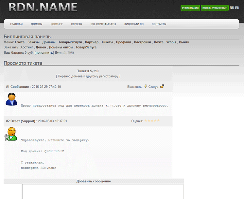This screenshot has height=199, width=244.
Task: Click the поддержка RDN.name signature
Action: coord(39,168)
